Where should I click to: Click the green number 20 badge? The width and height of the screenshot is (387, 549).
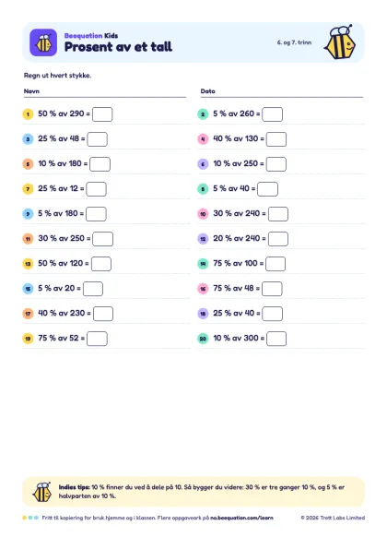(x=203, y=339)
